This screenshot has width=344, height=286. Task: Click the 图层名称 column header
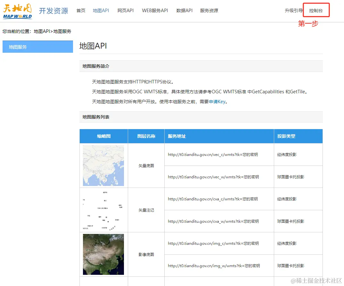146,136
